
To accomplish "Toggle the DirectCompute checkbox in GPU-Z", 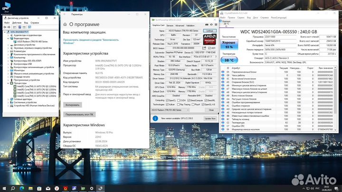I will pyautogui.click(x=189, y=101).
